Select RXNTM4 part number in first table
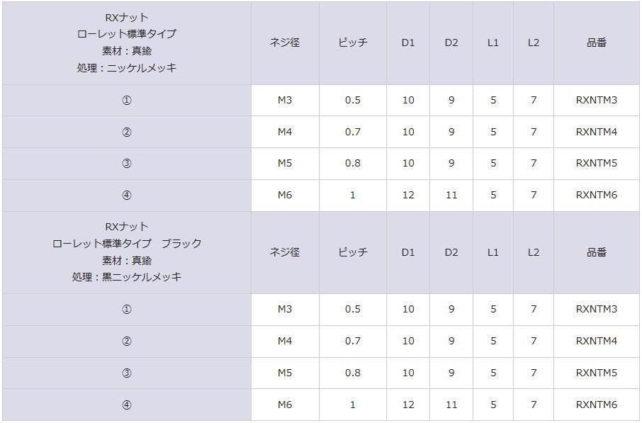 (596, 132)
